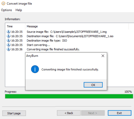This screenshot has height=119, width=134.
Task: Click the Message column header
Action: tap(32, 26)
